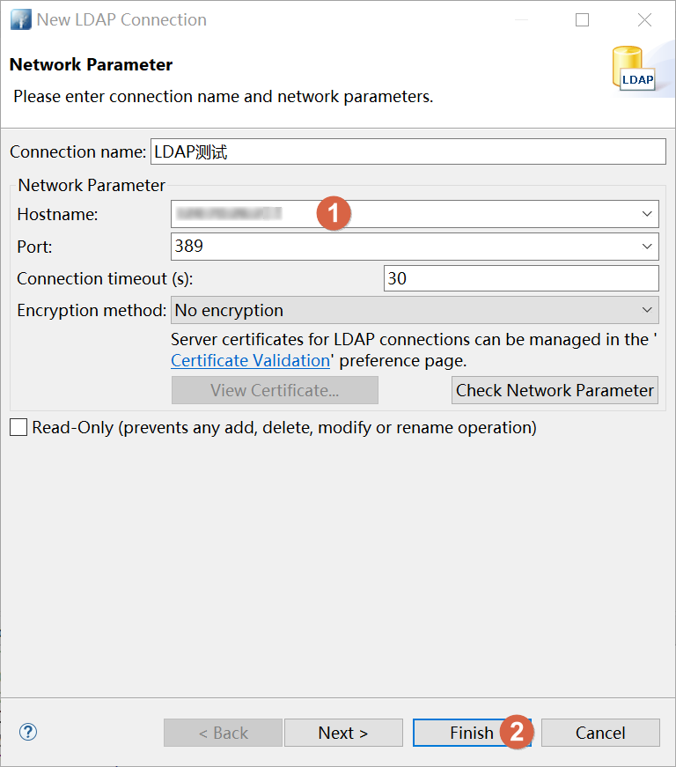This screenshot has width=676, height=767.
Task: Click the red step 2 marker
Action: click(x=517, y=732)
